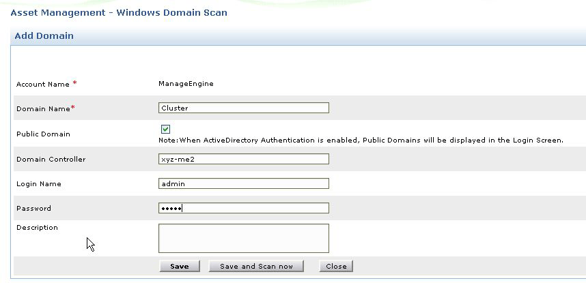Click the ManageEngine account name value

click(x=186, y=84)
